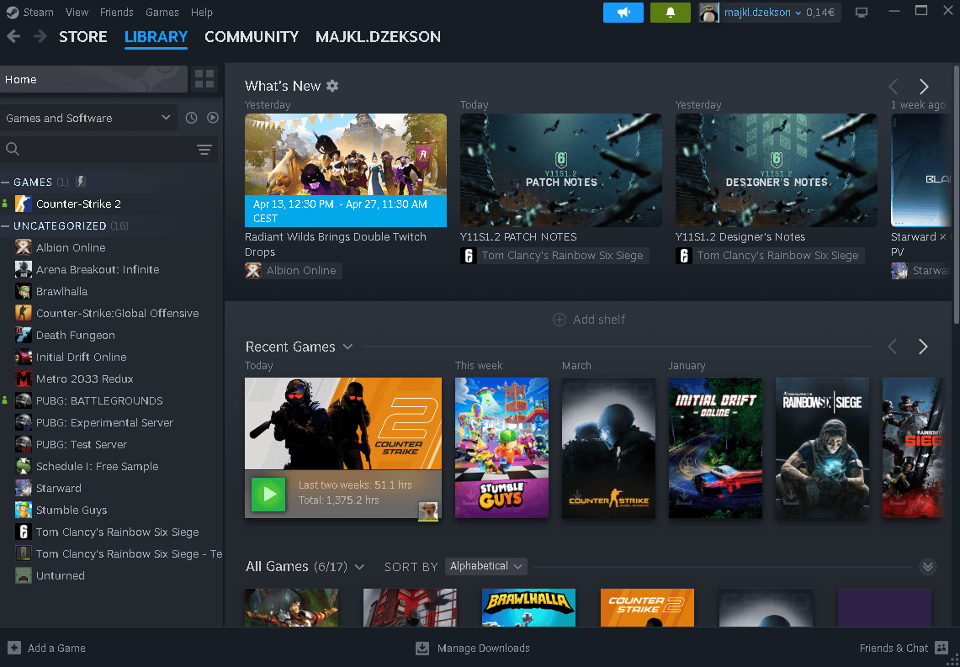The height and width of the screenshot is (667, 960).
Task: Open the announcements megaphone button
Action: pyautogui.click(x=623, y=13)
